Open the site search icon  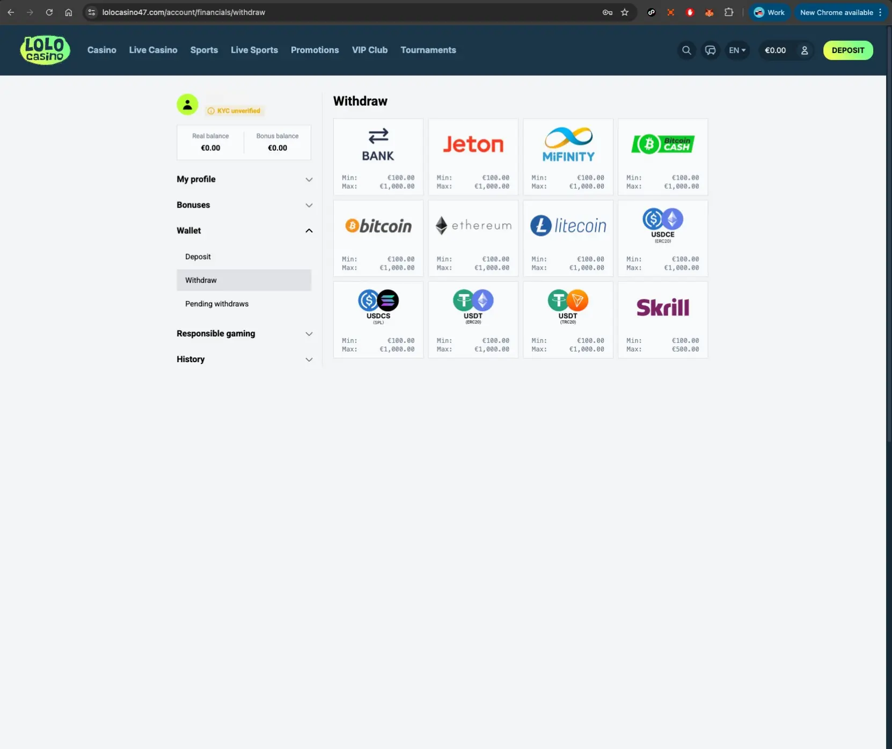point(686,50)
